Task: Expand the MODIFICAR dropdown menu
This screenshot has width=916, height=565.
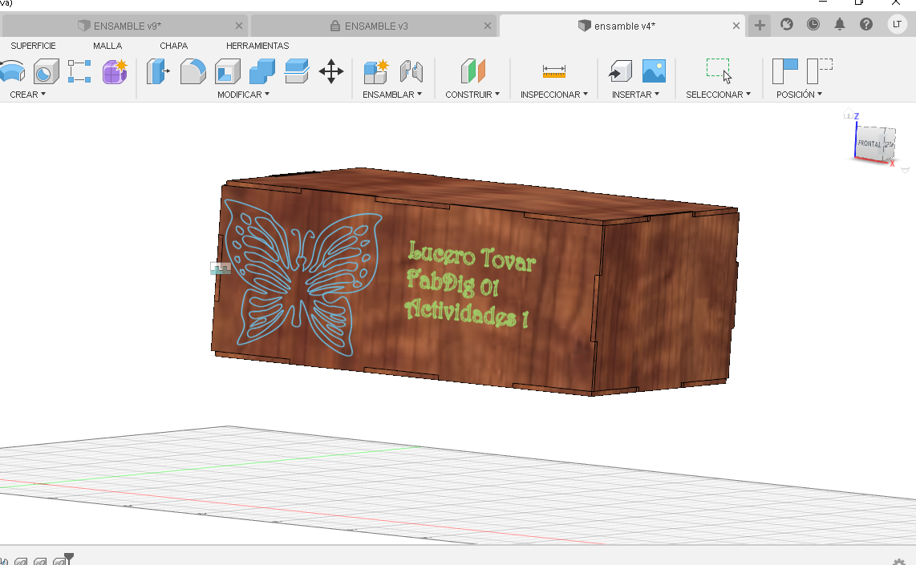Action: pyautogui.click(x=243, y=95)
